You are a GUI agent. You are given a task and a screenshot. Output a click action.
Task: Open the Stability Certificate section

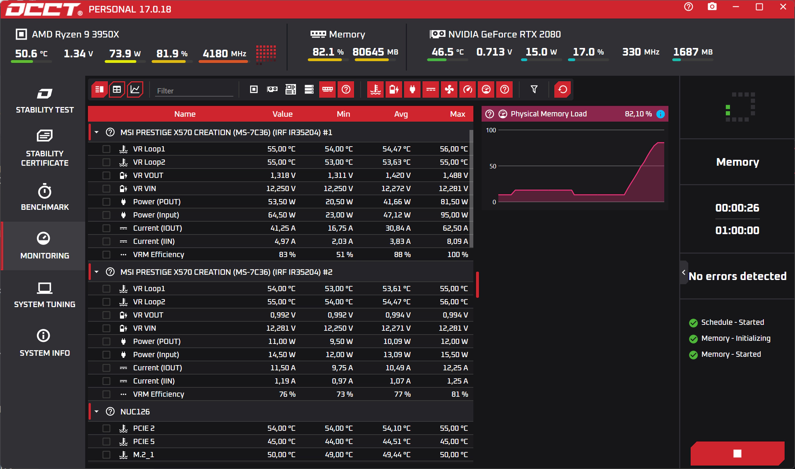coord(45,148)
